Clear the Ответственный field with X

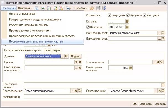[159, 91]
